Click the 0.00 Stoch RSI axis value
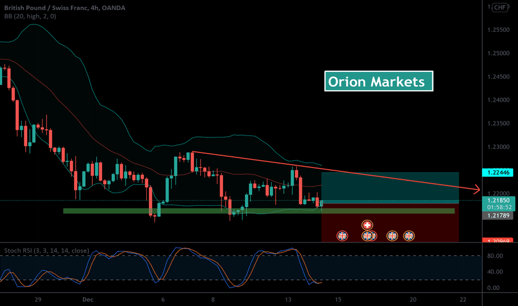 click(x=493, y=288)
